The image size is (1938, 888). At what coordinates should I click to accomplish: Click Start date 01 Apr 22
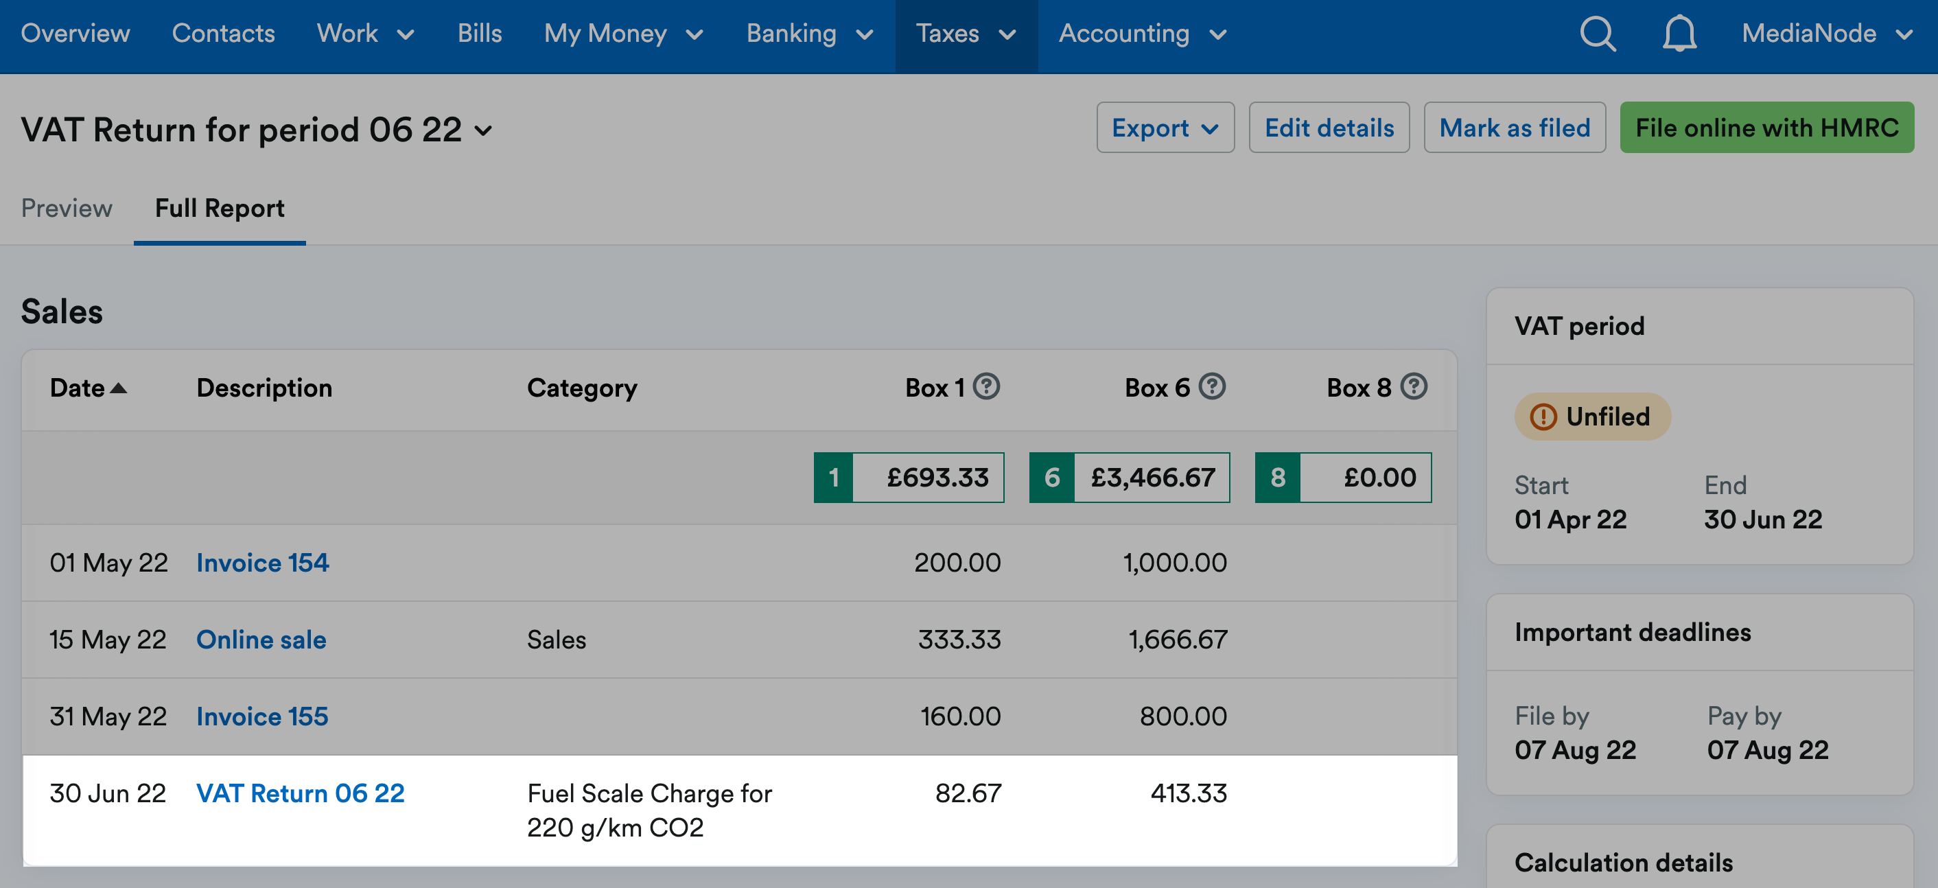(x=1570, y=519)
